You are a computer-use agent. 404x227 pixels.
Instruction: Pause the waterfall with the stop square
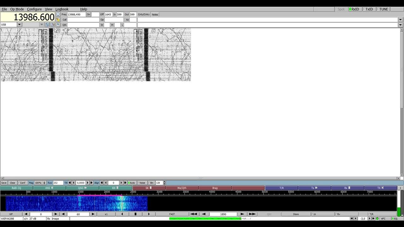coord(135,214)
